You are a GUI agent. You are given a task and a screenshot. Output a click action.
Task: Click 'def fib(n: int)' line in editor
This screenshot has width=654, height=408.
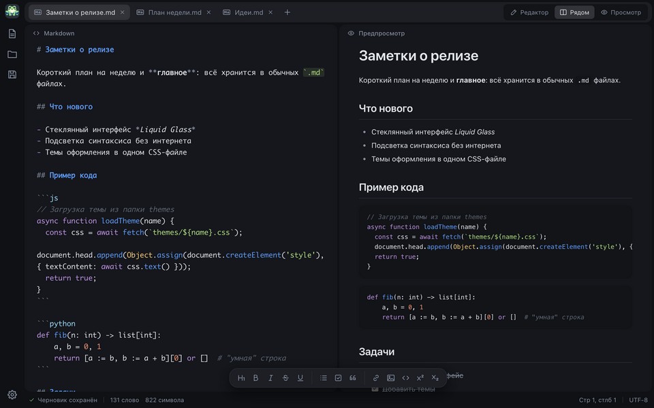point(98,335)
